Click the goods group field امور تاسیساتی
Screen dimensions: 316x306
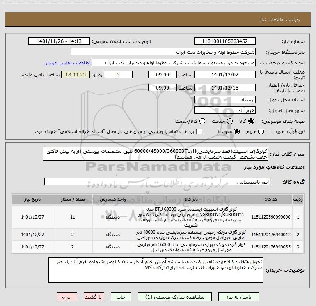(157, 182)
